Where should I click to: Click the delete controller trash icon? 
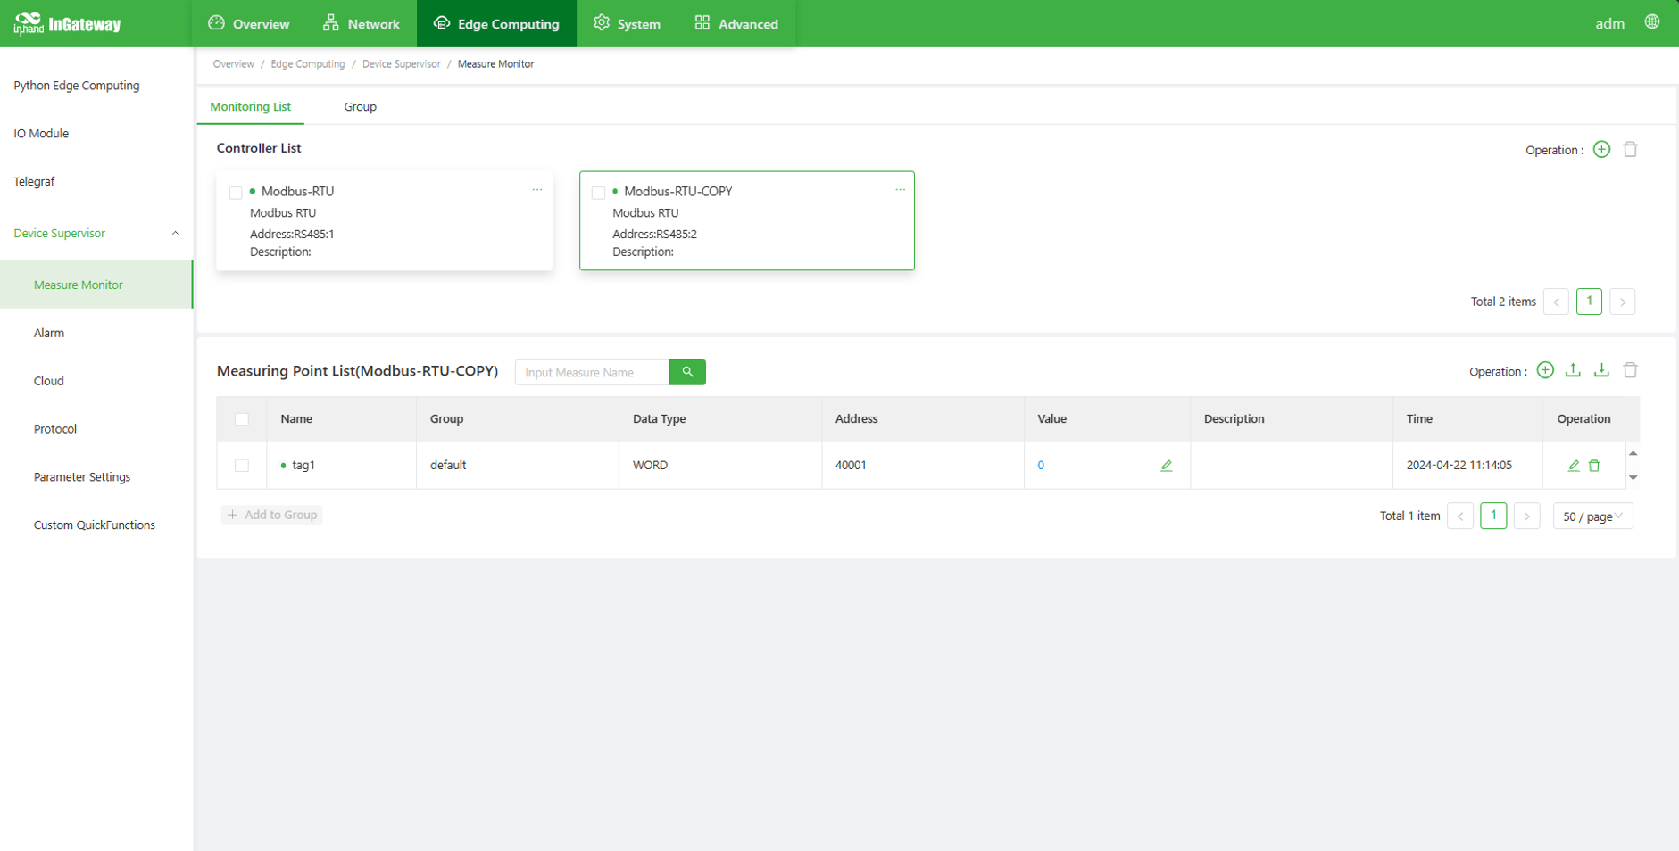[1630, 150]
